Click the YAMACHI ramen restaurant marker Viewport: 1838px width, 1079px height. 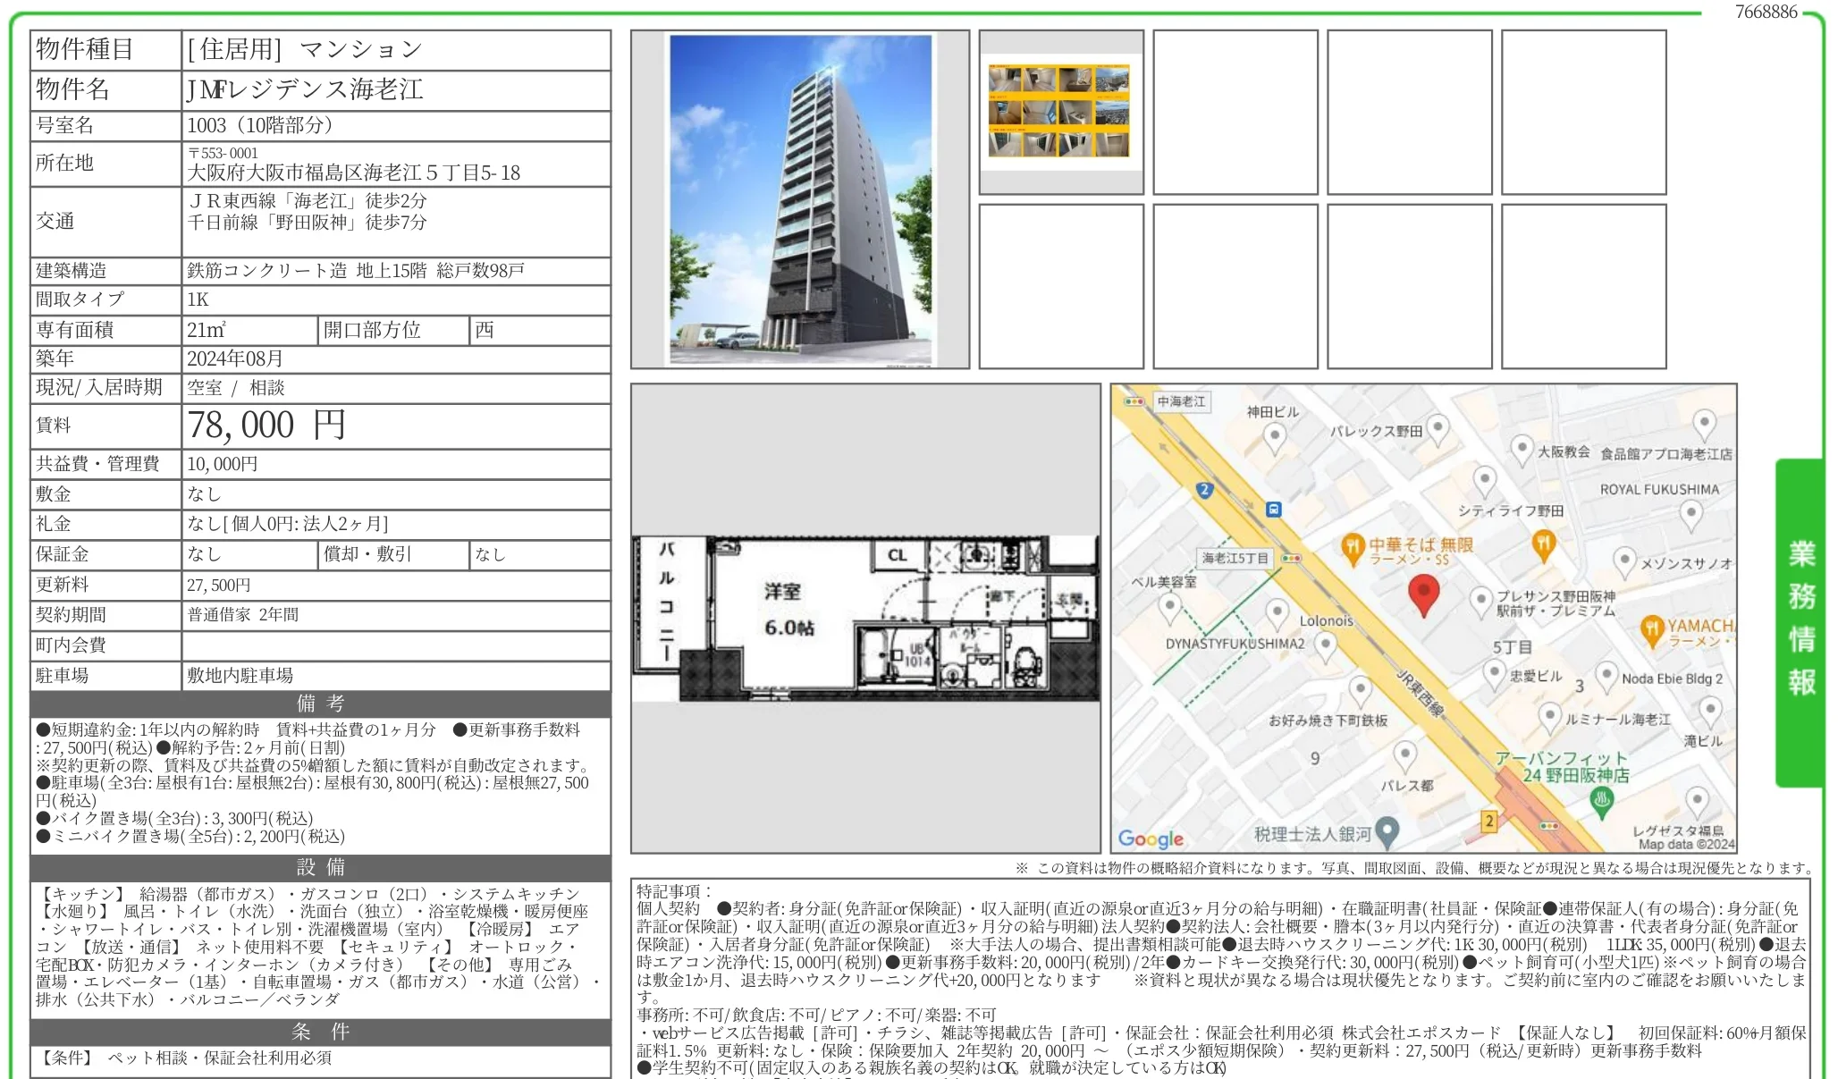click(1652, 628)
